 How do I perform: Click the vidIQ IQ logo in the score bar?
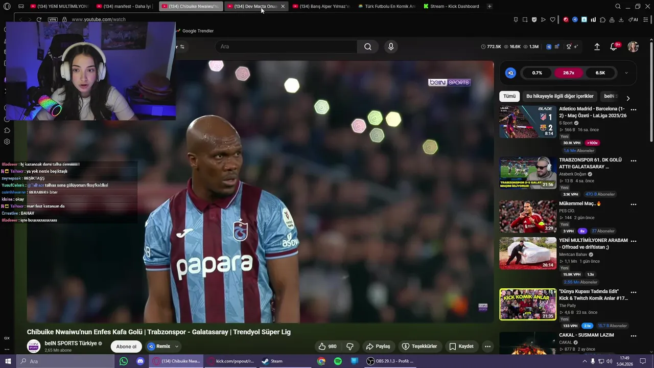tap(510, 73)
